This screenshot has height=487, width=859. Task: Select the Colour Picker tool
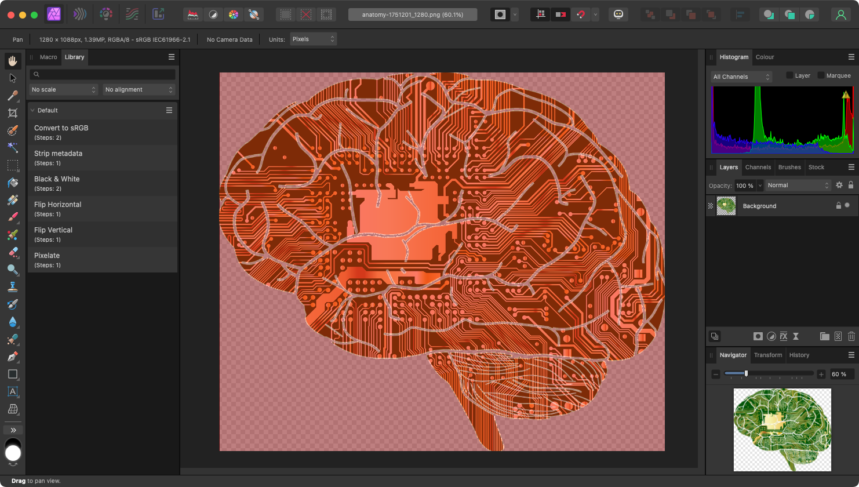13,96
